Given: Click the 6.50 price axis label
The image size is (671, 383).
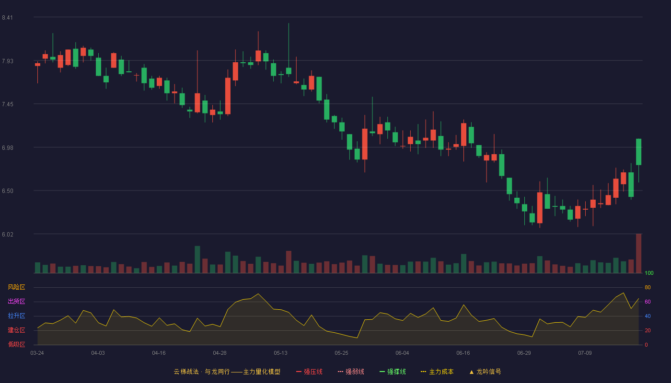Looking at the screenshot, I should (x=7, y=191).
